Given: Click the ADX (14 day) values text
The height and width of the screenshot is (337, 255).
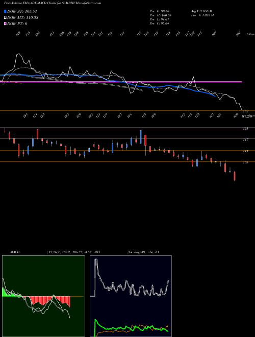Looking at the screenshot, I should click(143, 252).
